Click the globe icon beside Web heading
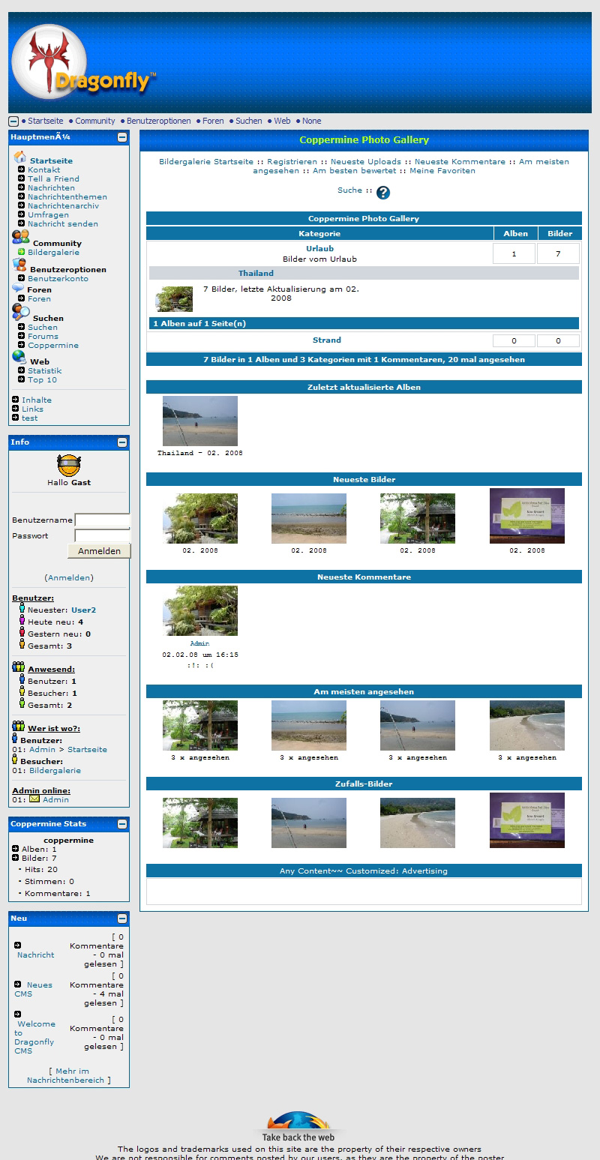 19,358
